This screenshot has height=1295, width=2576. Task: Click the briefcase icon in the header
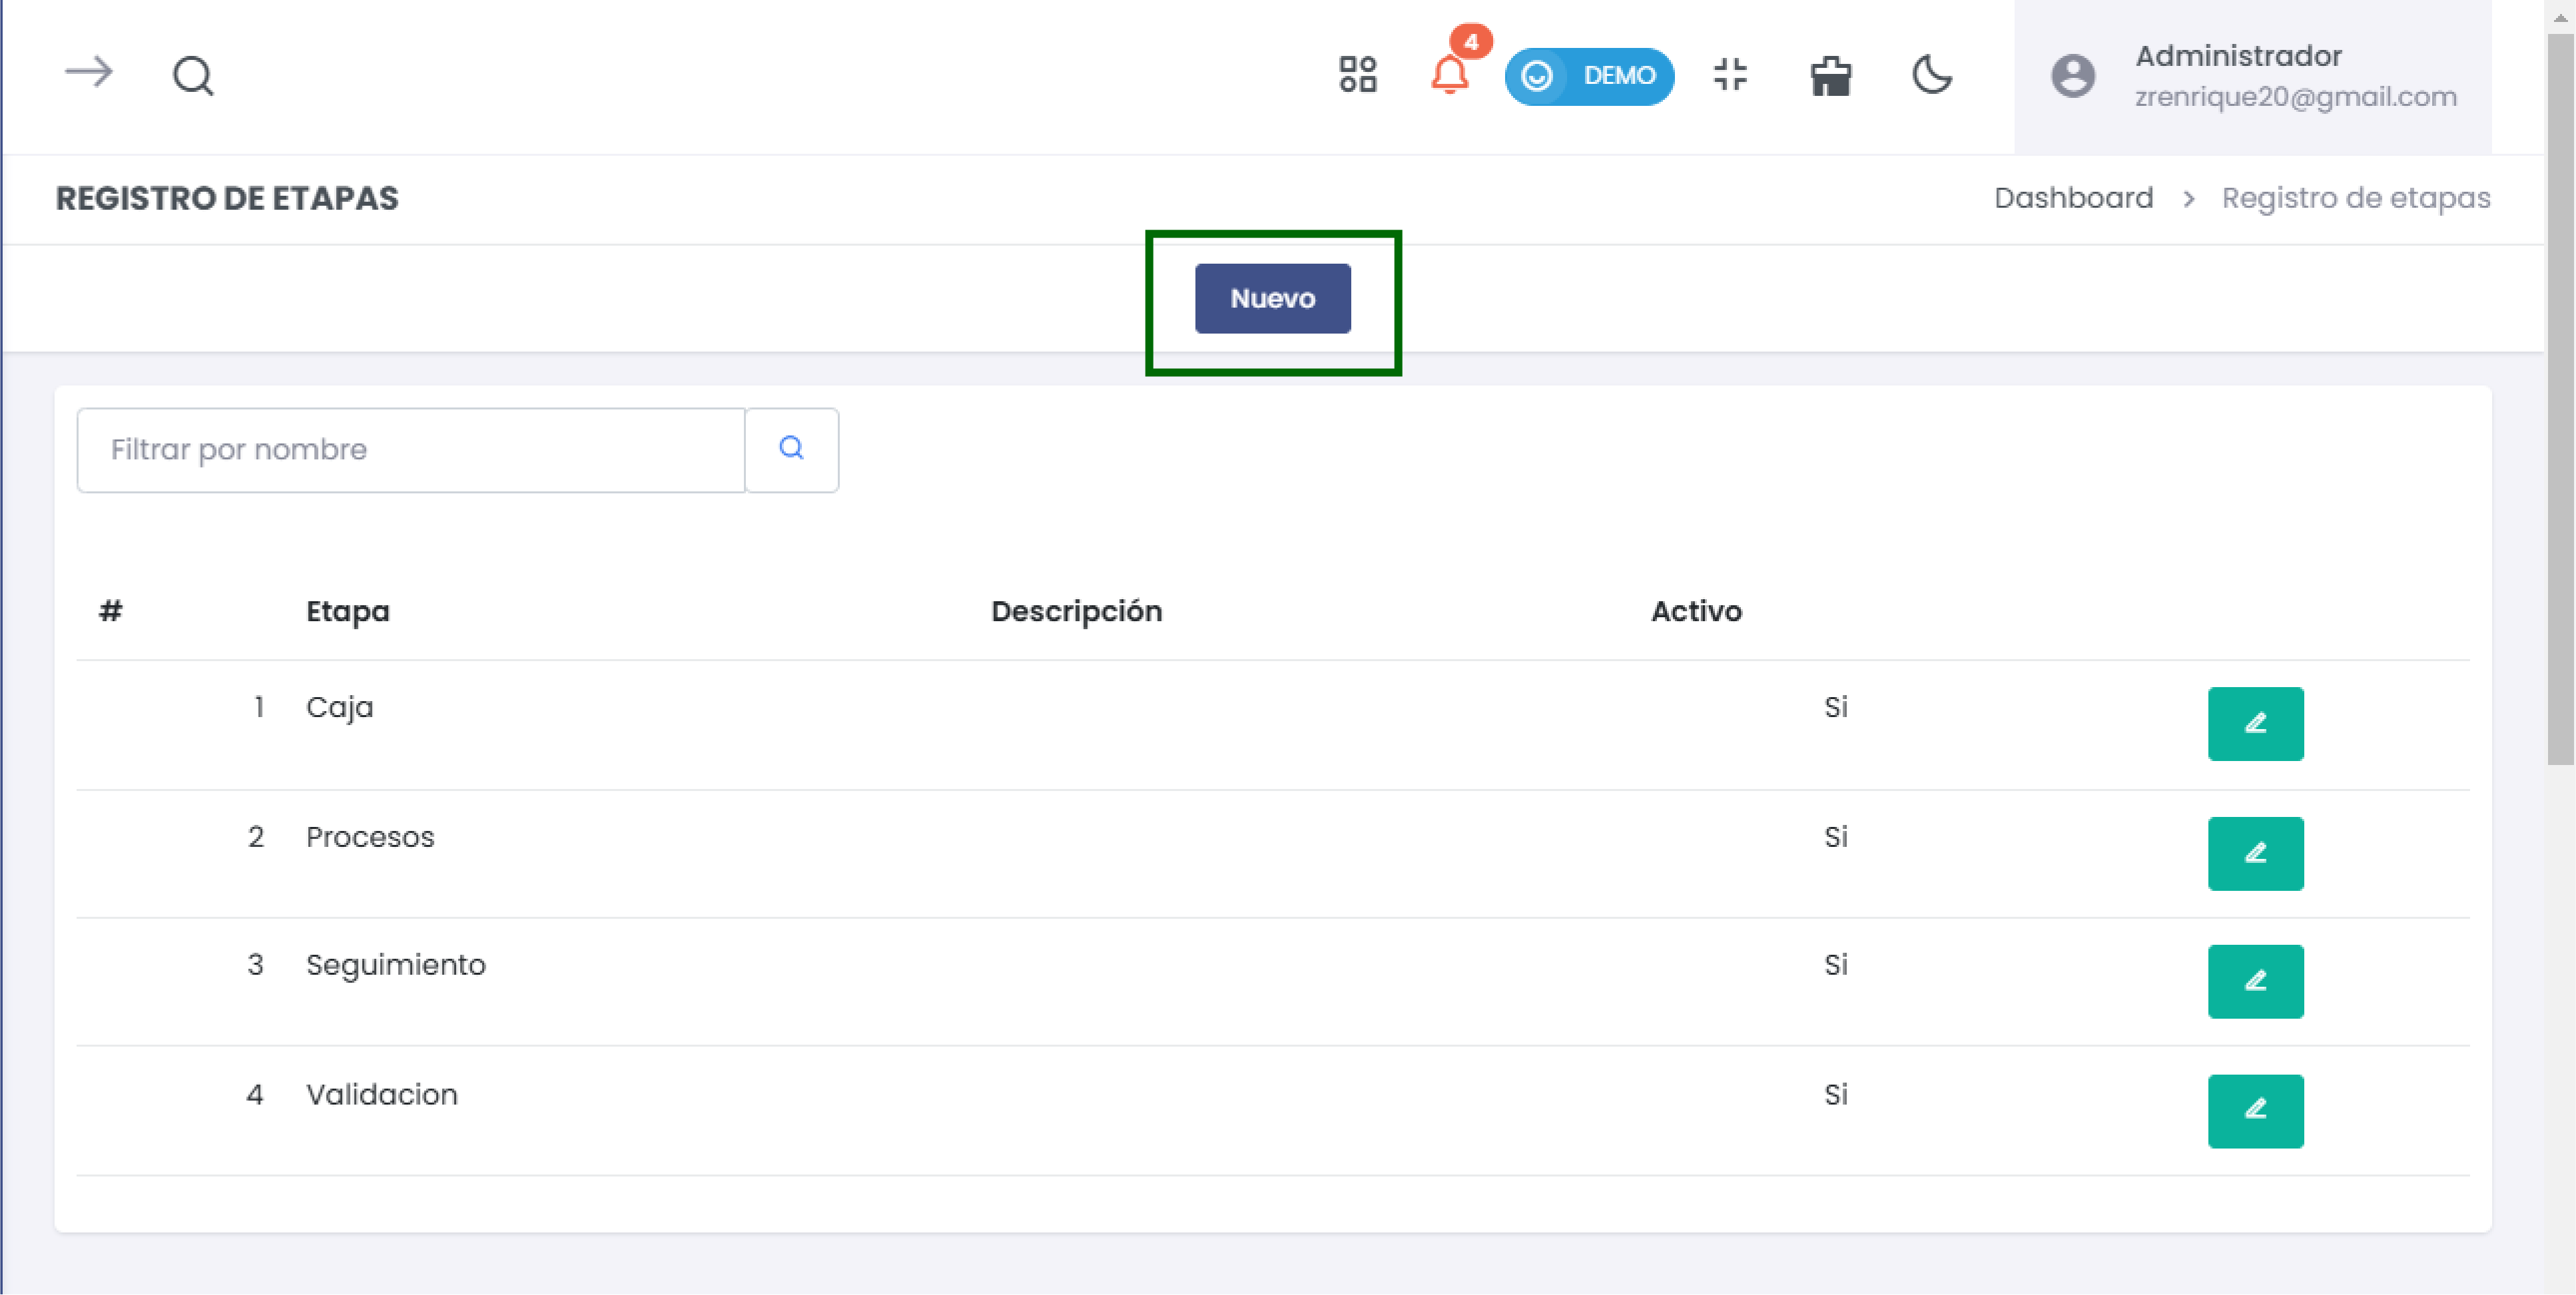click(x=1830, y=76)
